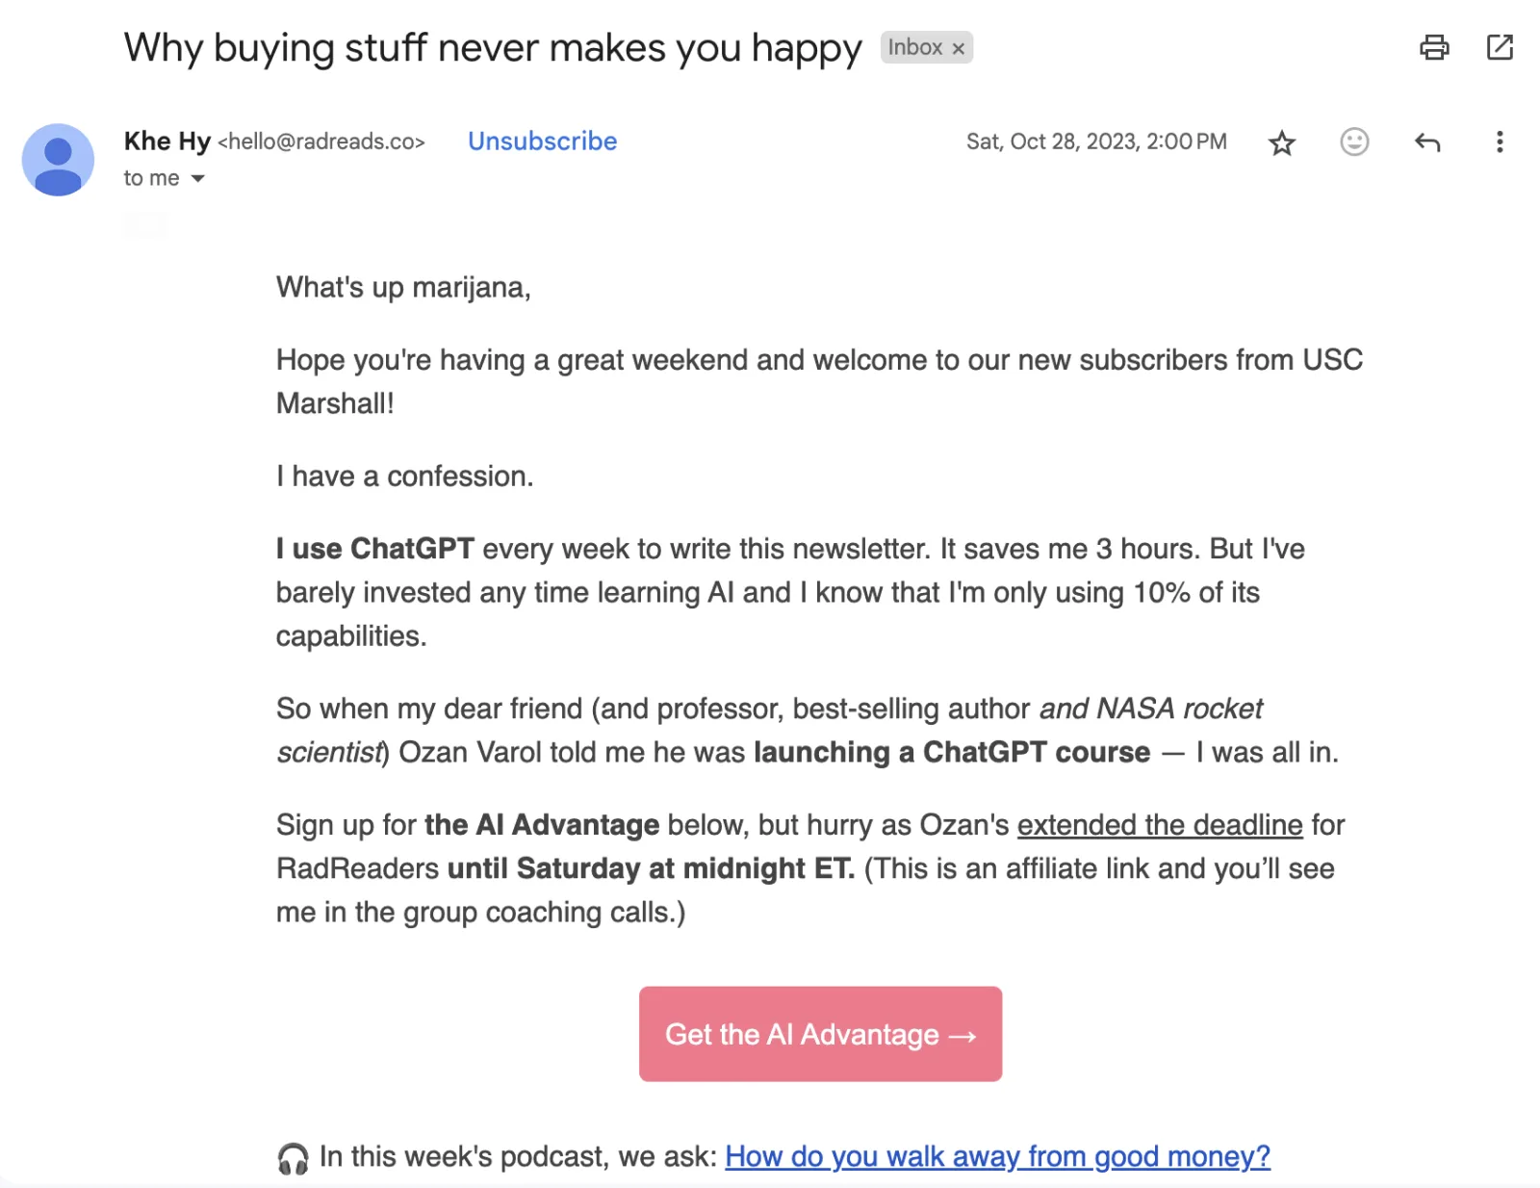The width and height of the screenshot is (1540, 1188).
Task: Open the 'walk away from good money' link
Action: (997, 1156)
